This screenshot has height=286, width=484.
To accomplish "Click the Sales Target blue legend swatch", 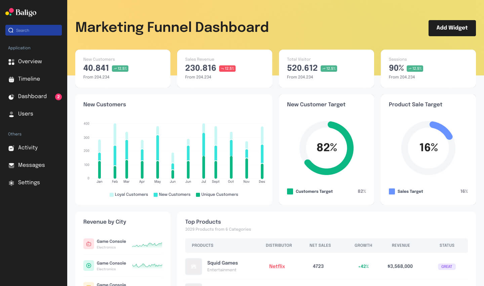I will click(392, 191).
